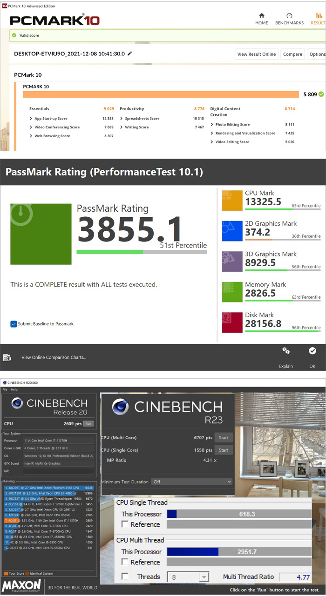Click the Cinebench Release 20 sphere logo
This screenshot has width=326, height=596.
tap(17, 403)
